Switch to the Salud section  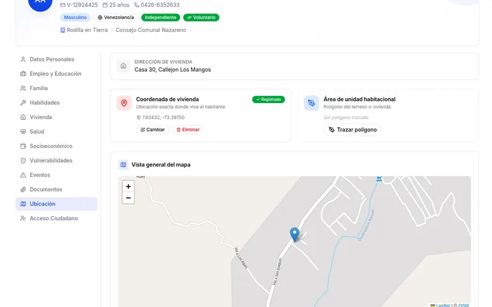pyautogui.click(x=57, y=131)
